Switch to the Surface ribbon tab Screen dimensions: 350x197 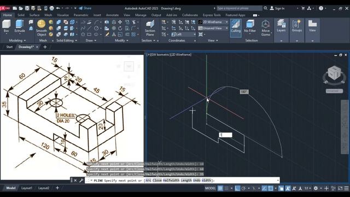tap(34, 15)
